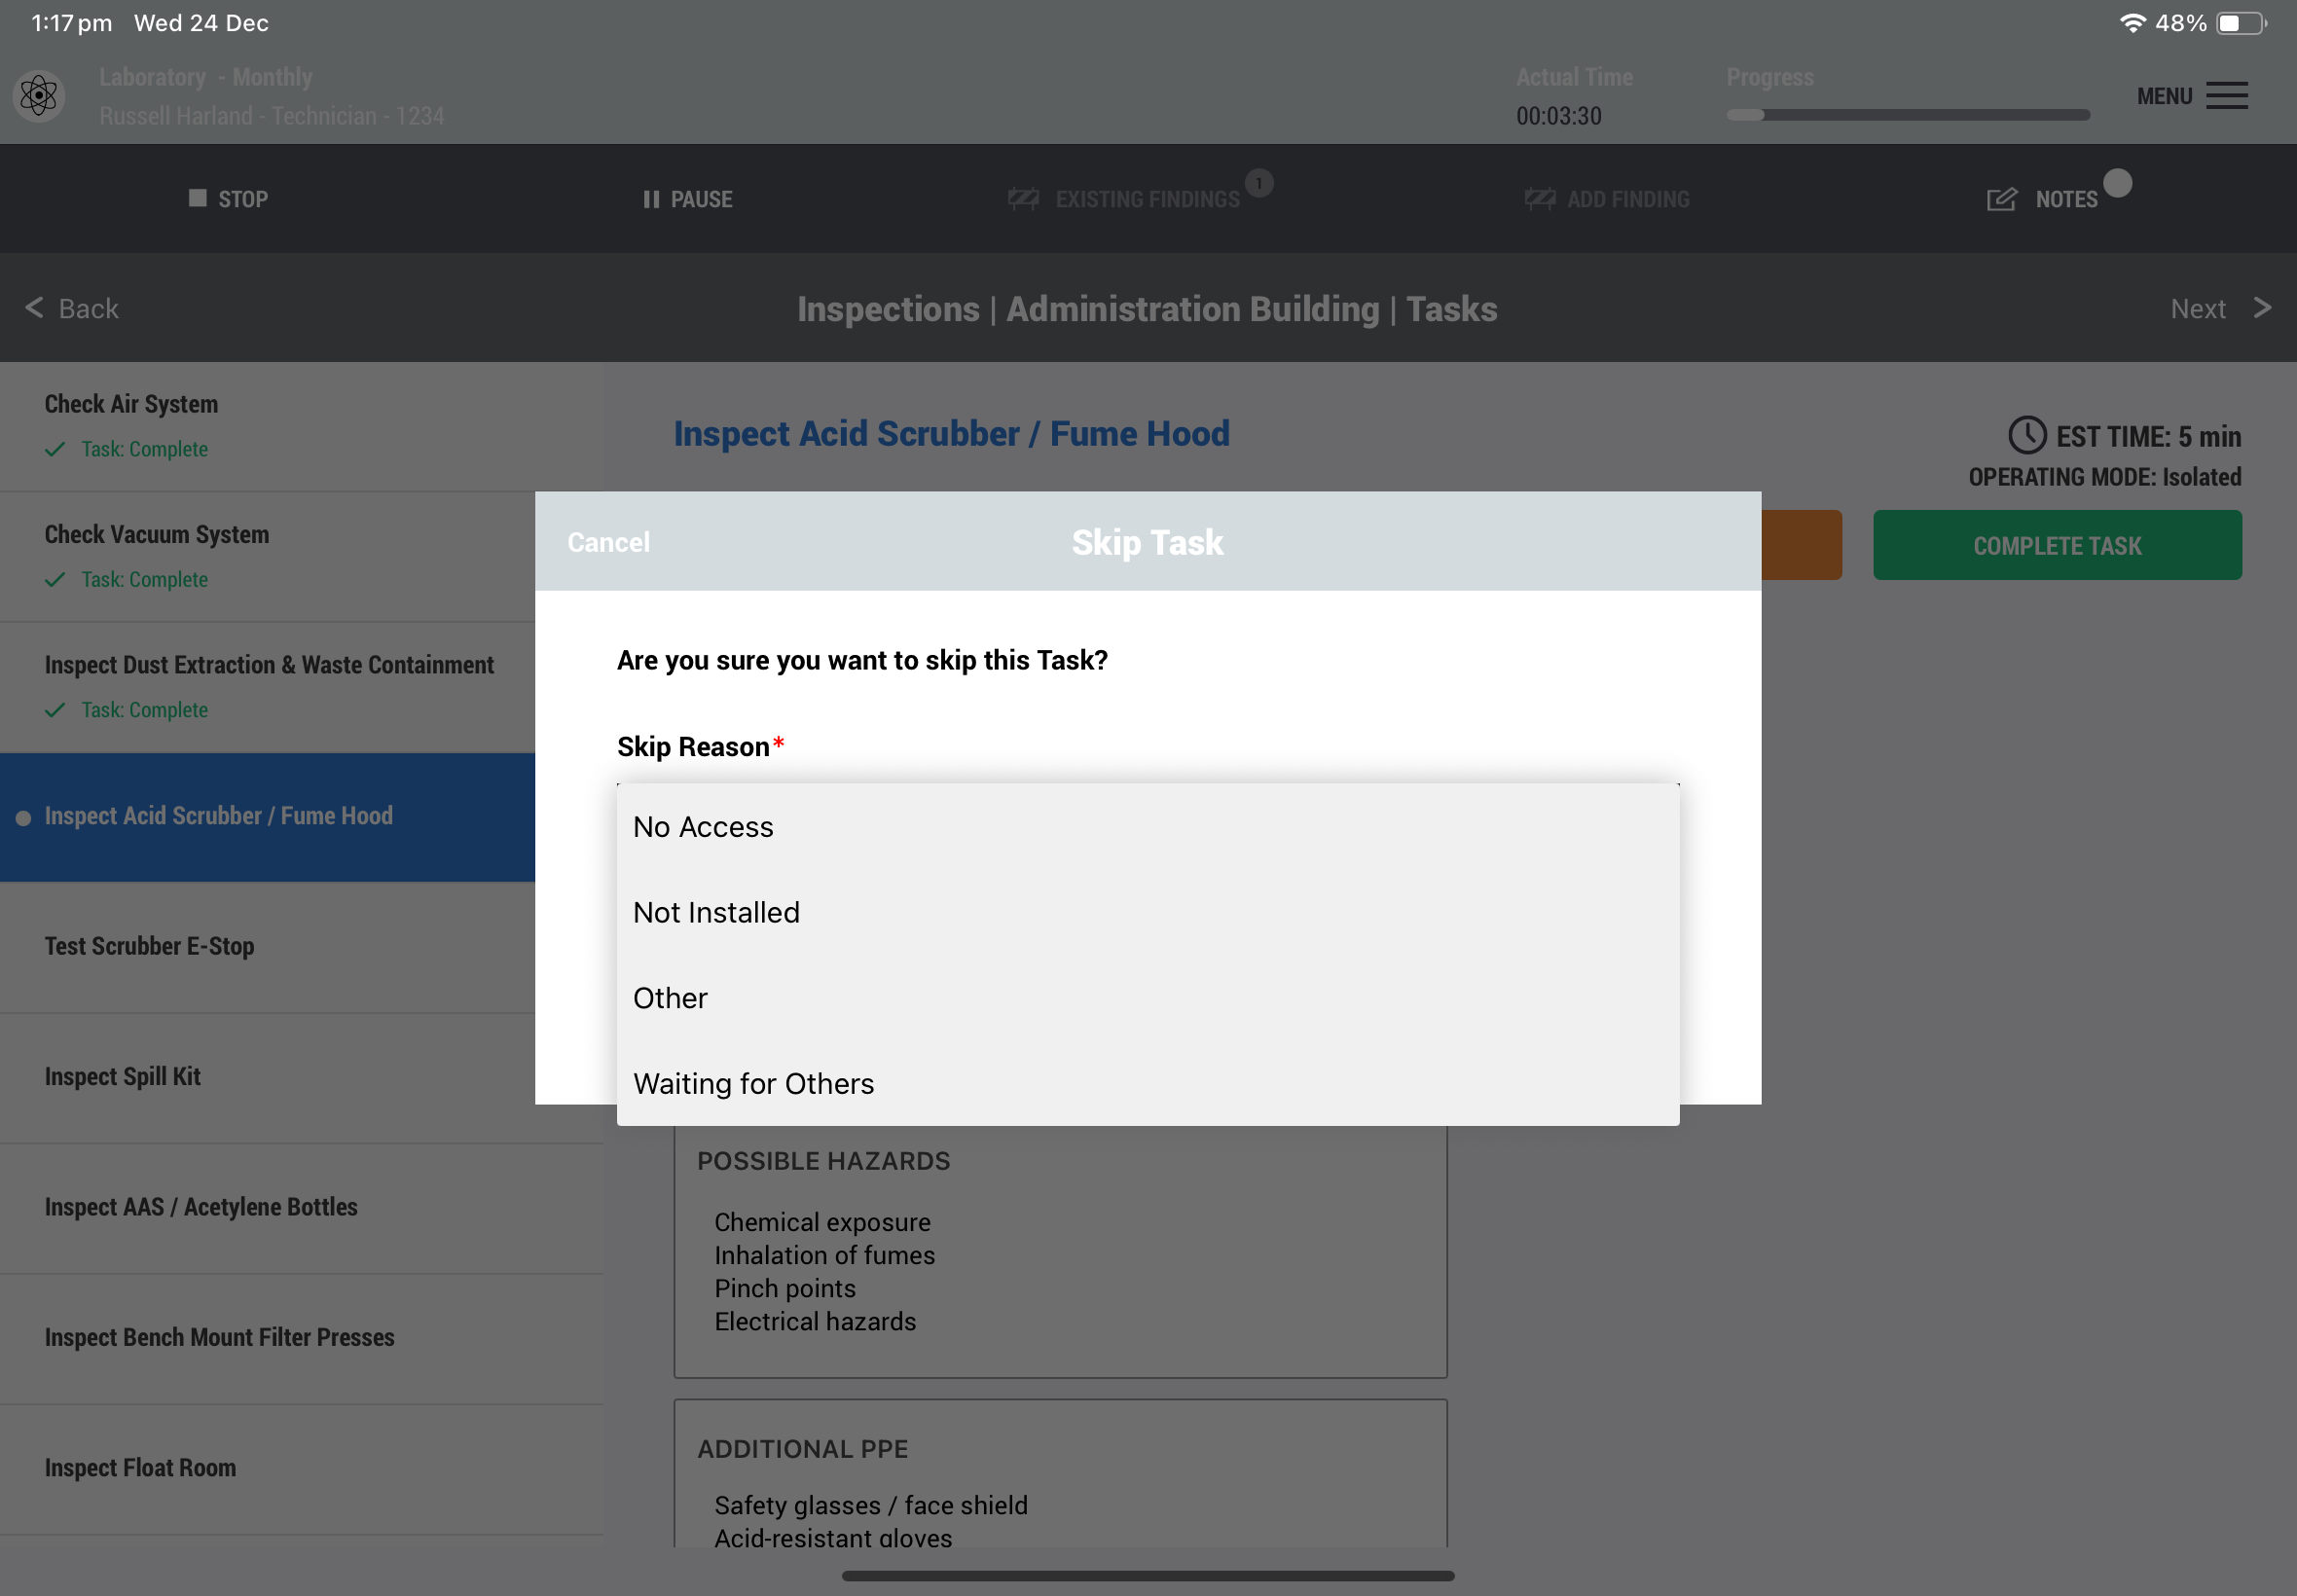This screenshot has height=1596, width=2297.
Task: Choose No Access skip reason
Action: click(703, 827)
